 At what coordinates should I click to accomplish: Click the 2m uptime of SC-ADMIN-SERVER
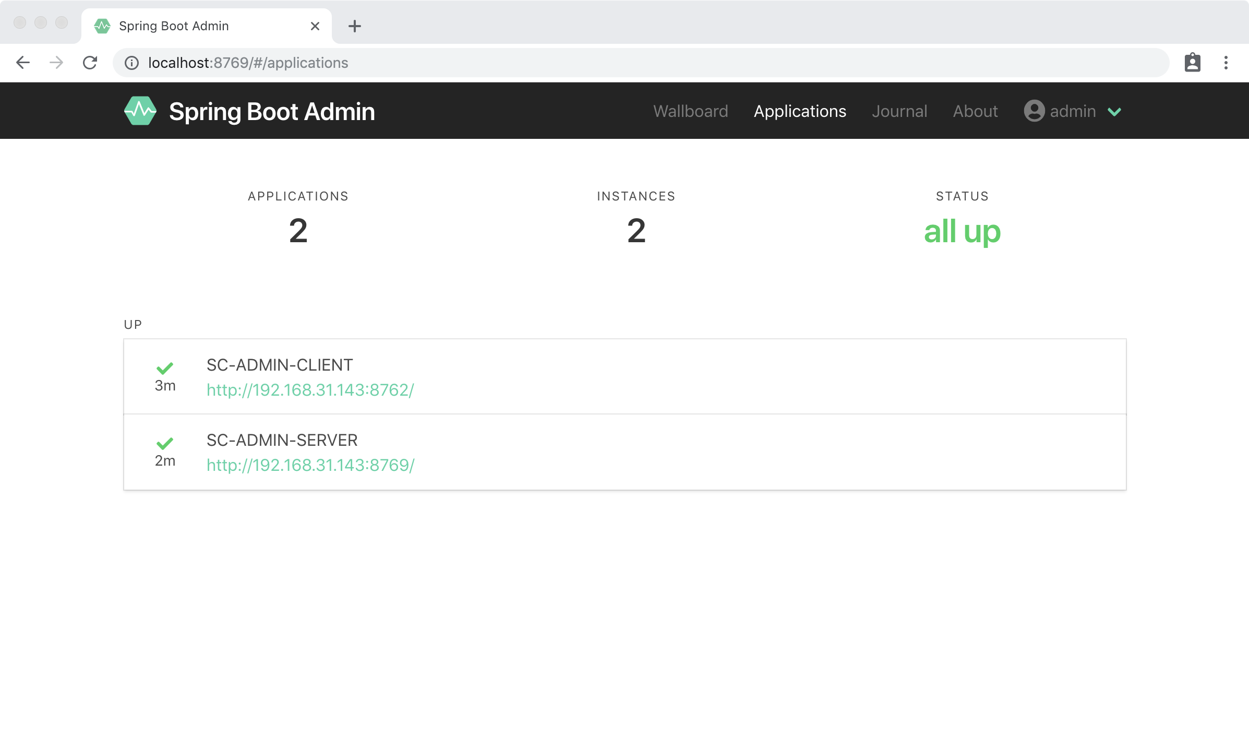point(165,461)
